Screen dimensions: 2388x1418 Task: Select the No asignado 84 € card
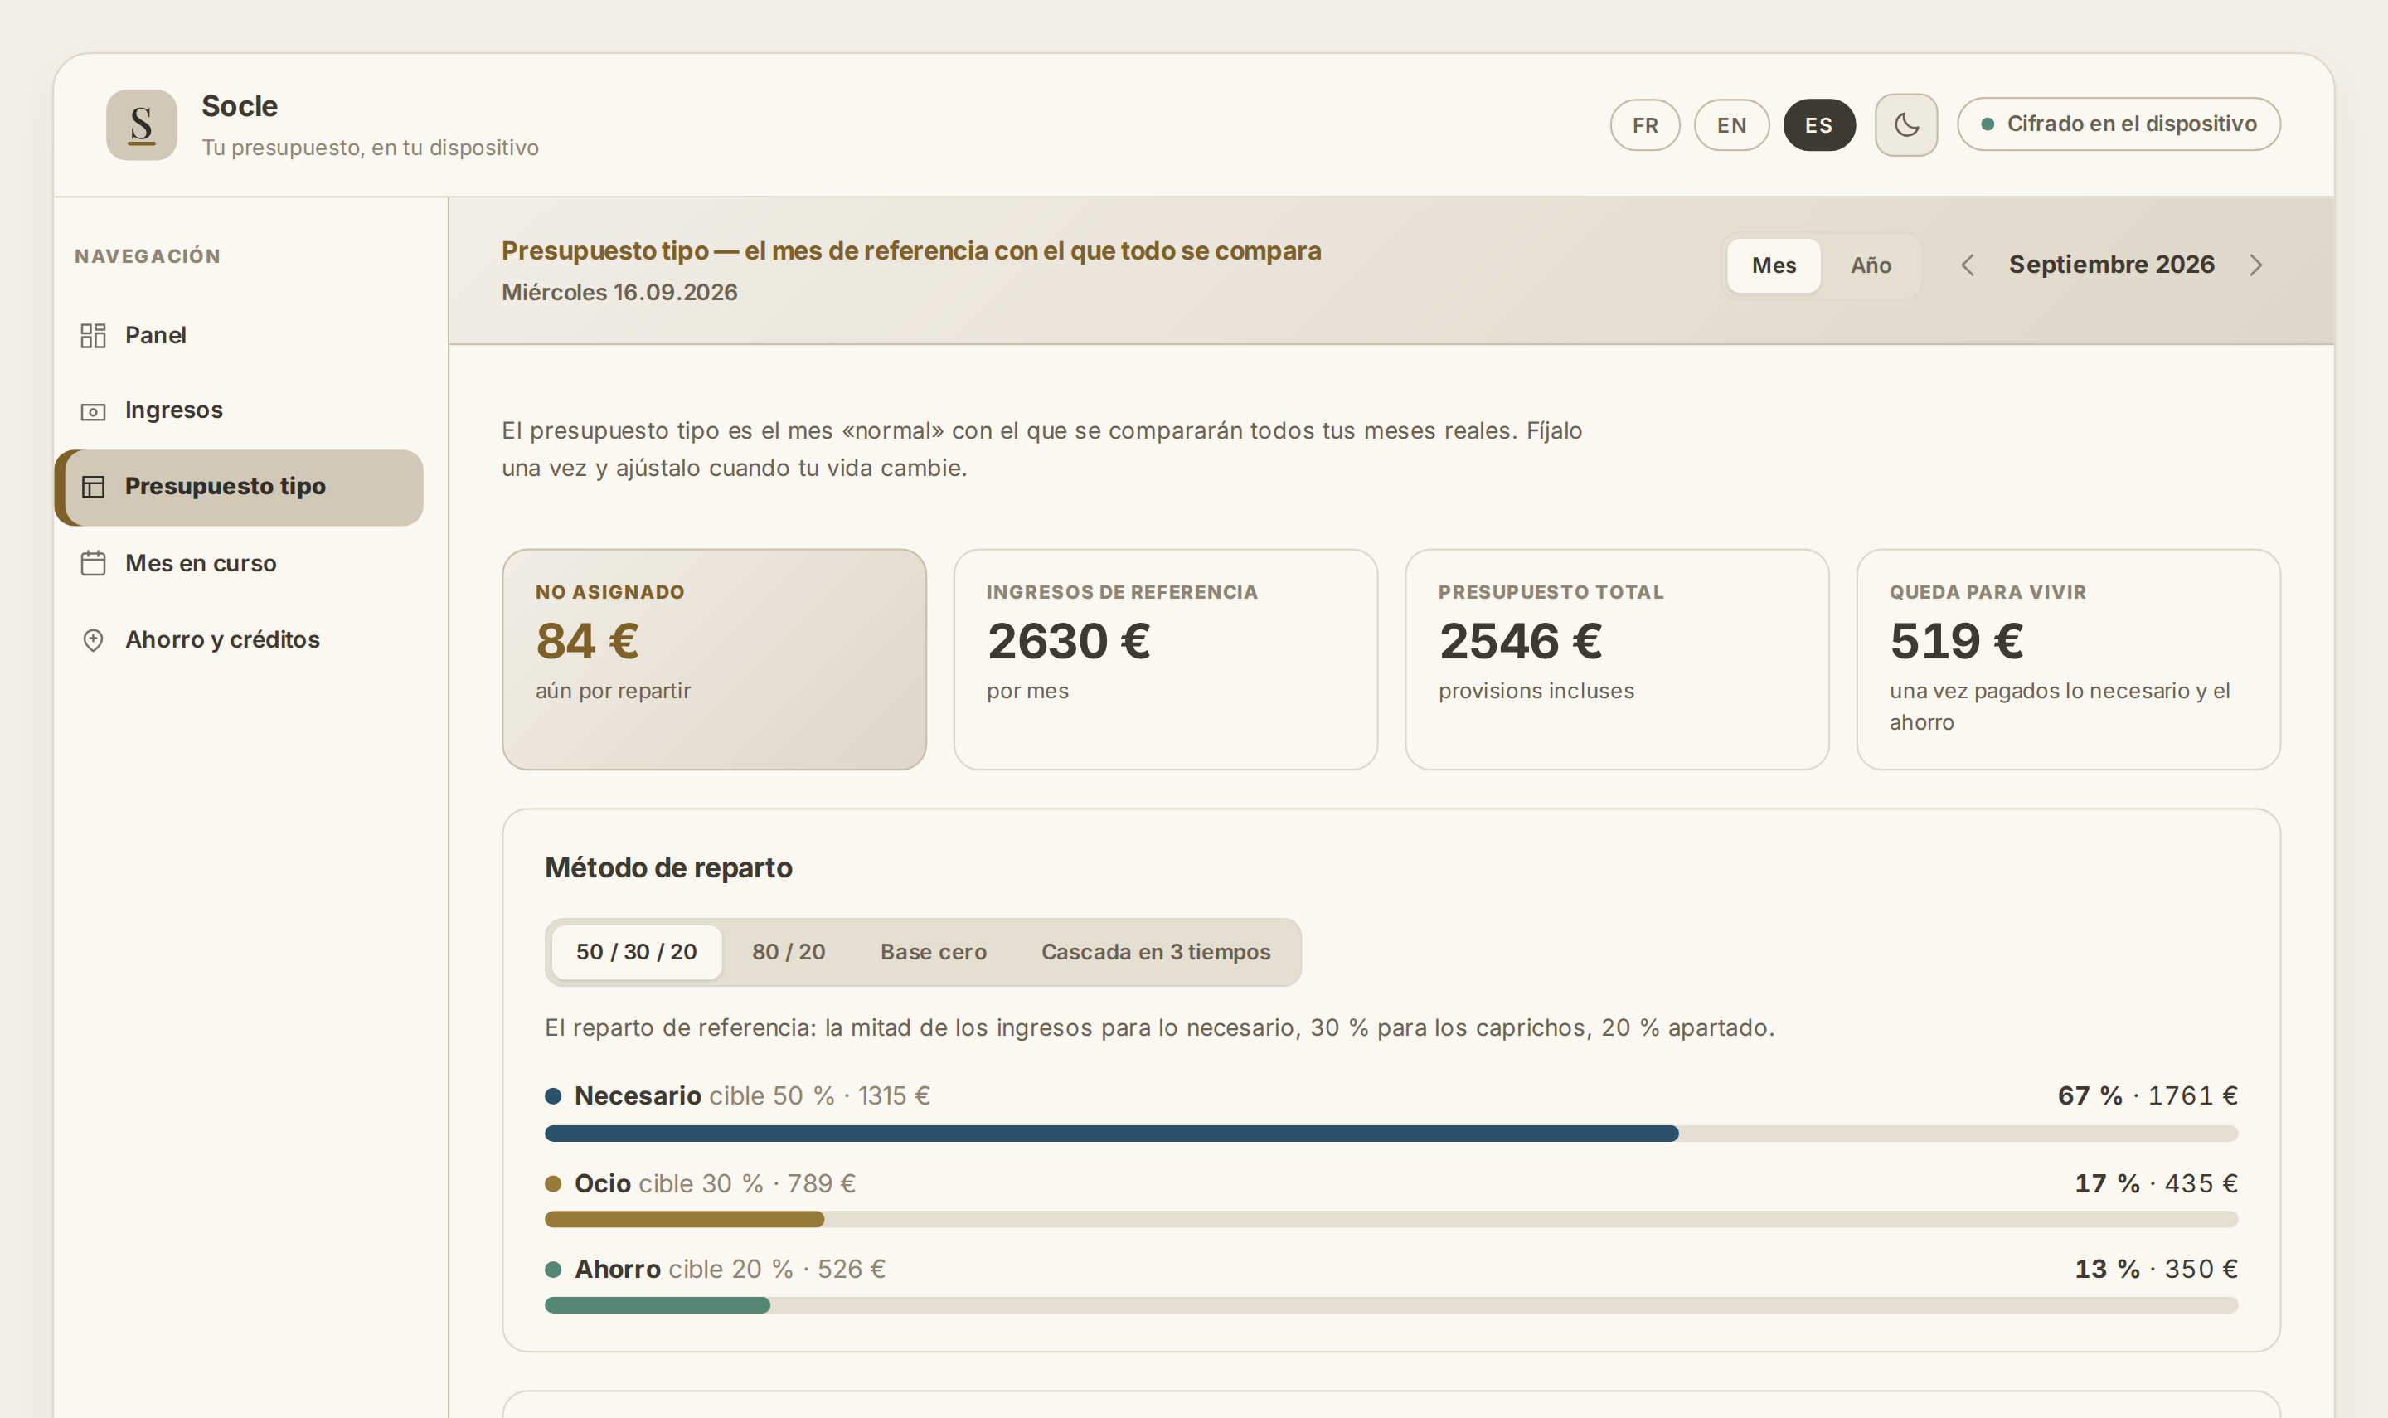click(715, 659)
